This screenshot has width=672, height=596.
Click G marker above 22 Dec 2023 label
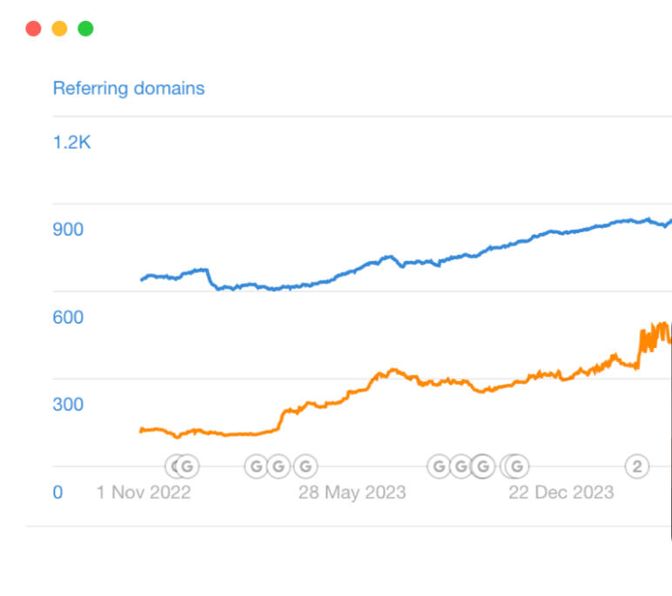[517, 466]
